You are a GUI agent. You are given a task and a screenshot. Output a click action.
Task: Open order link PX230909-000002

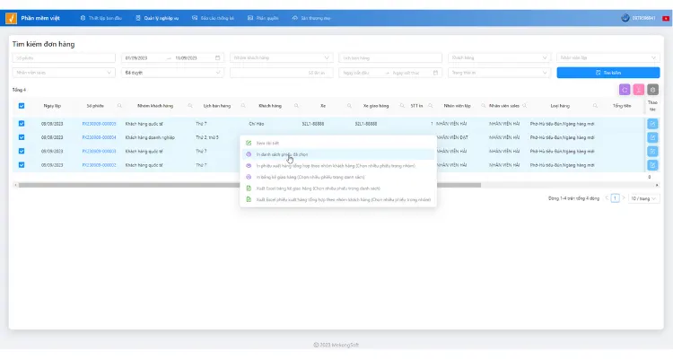pos(99,165)
